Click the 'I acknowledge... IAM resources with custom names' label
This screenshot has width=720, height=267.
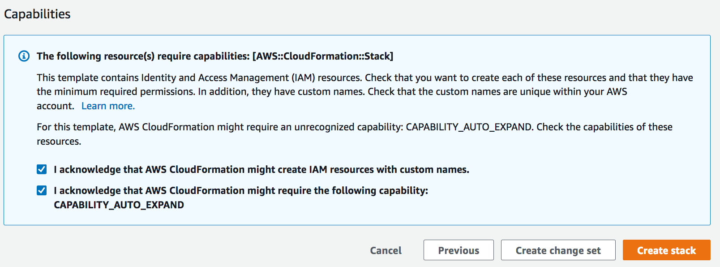pos(261,169)
